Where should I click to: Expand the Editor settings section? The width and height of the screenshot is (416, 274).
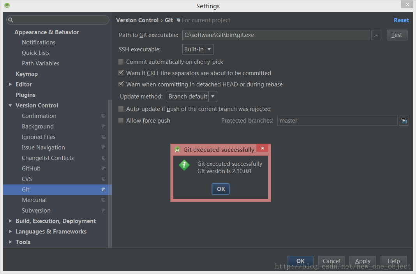coord(11,84)
